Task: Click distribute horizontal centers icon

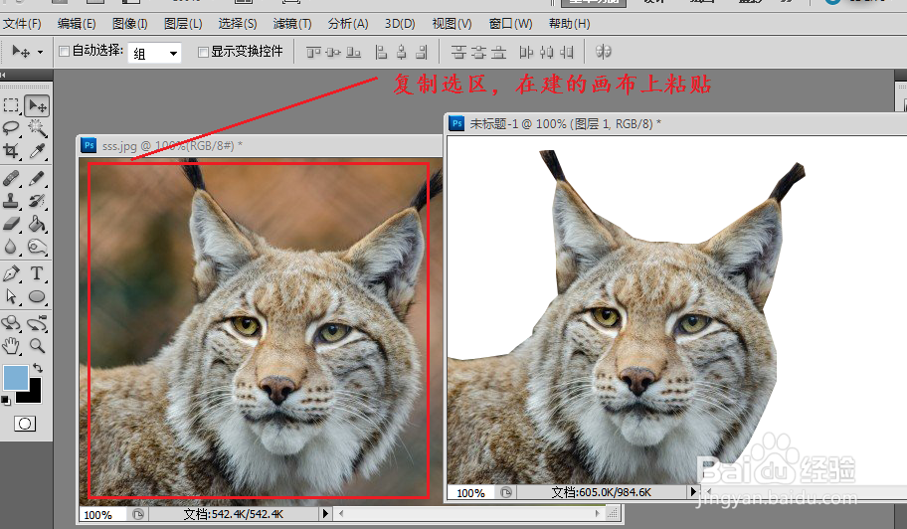Action: [547, 52]
